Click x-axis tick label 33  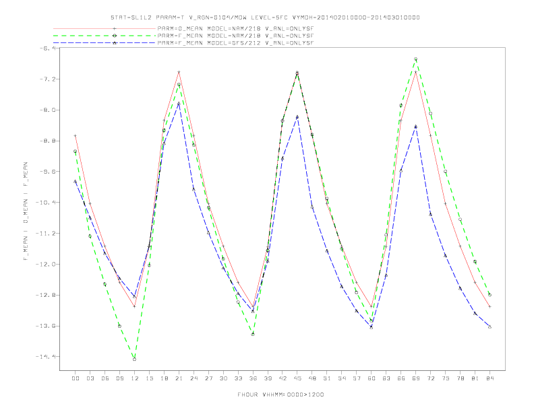pos(238,378)
